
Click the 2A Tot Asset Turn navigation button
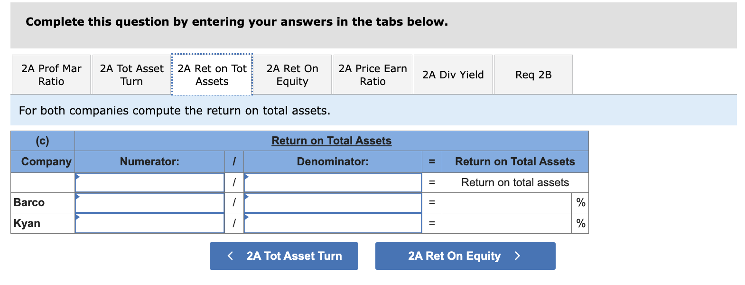[x=284, y=256]
